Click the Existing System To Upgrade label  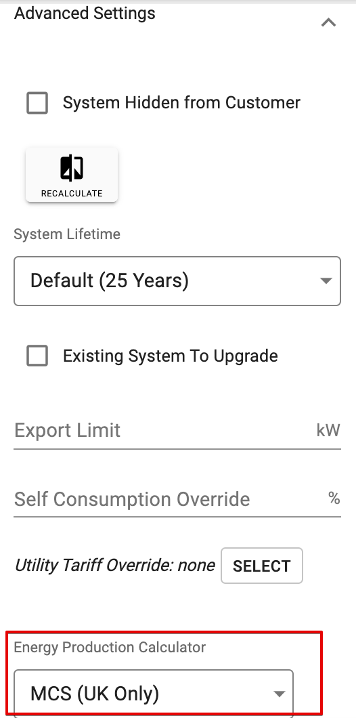171,356
